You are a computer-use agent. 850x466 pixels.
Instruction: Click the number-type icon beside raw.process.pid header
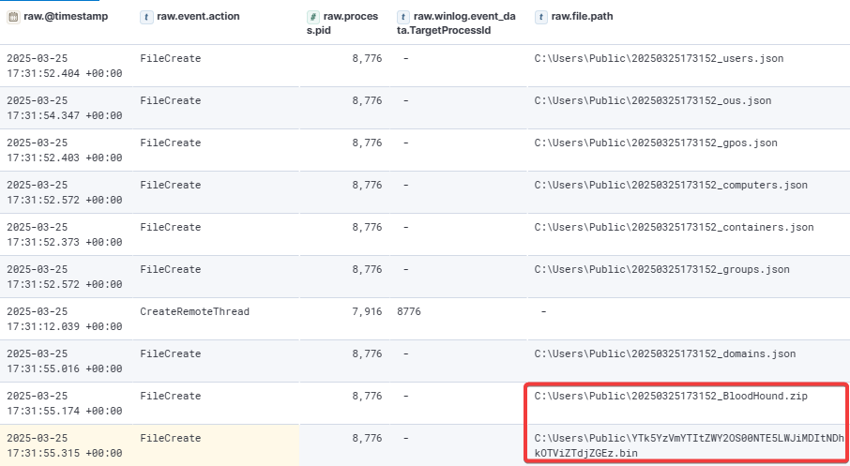(x=312, y=17)
